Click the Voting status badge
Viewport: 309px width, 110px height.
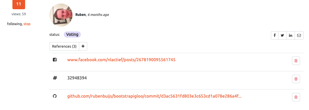[x=72, y=34]
